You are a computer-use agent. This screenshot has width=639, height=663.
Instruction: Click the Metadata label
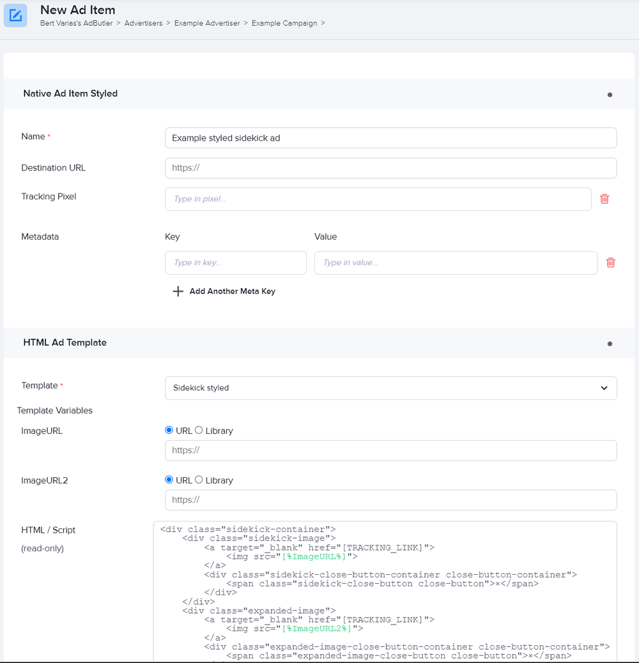click(x=40, y=237)
